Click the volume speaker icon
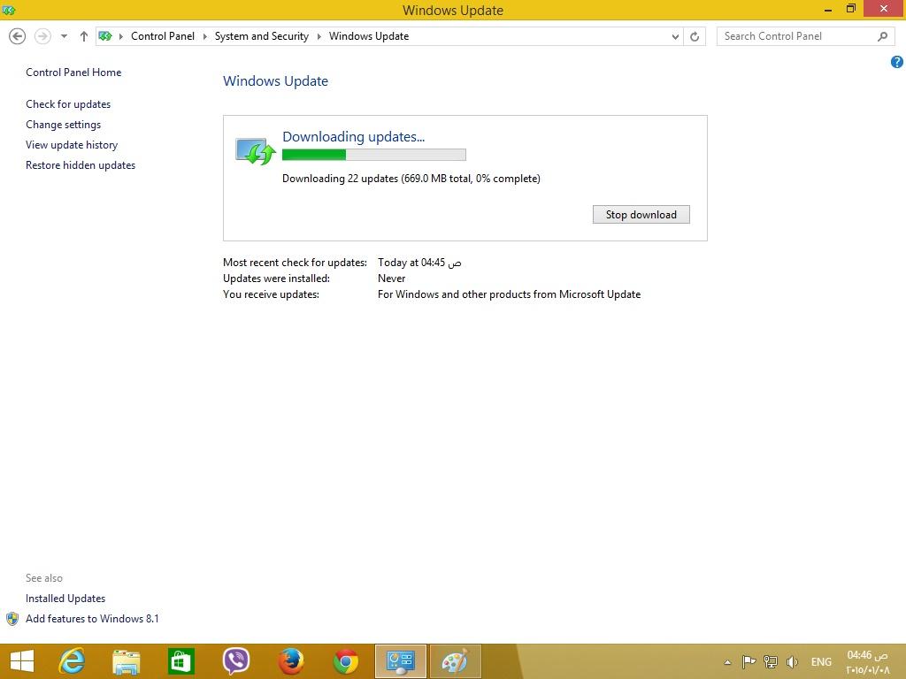Viewport: 906px width, 679px height. pyautogui.click(x=792, y=661)
